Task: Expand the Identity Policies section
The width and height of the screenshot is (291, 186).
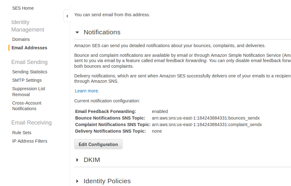Action: click(77, 181)
